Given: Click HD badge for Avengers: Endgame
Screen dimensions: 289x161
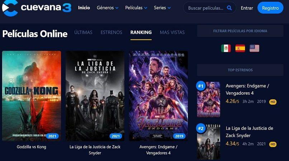Looking at the screenshot, I should (273, 102).
